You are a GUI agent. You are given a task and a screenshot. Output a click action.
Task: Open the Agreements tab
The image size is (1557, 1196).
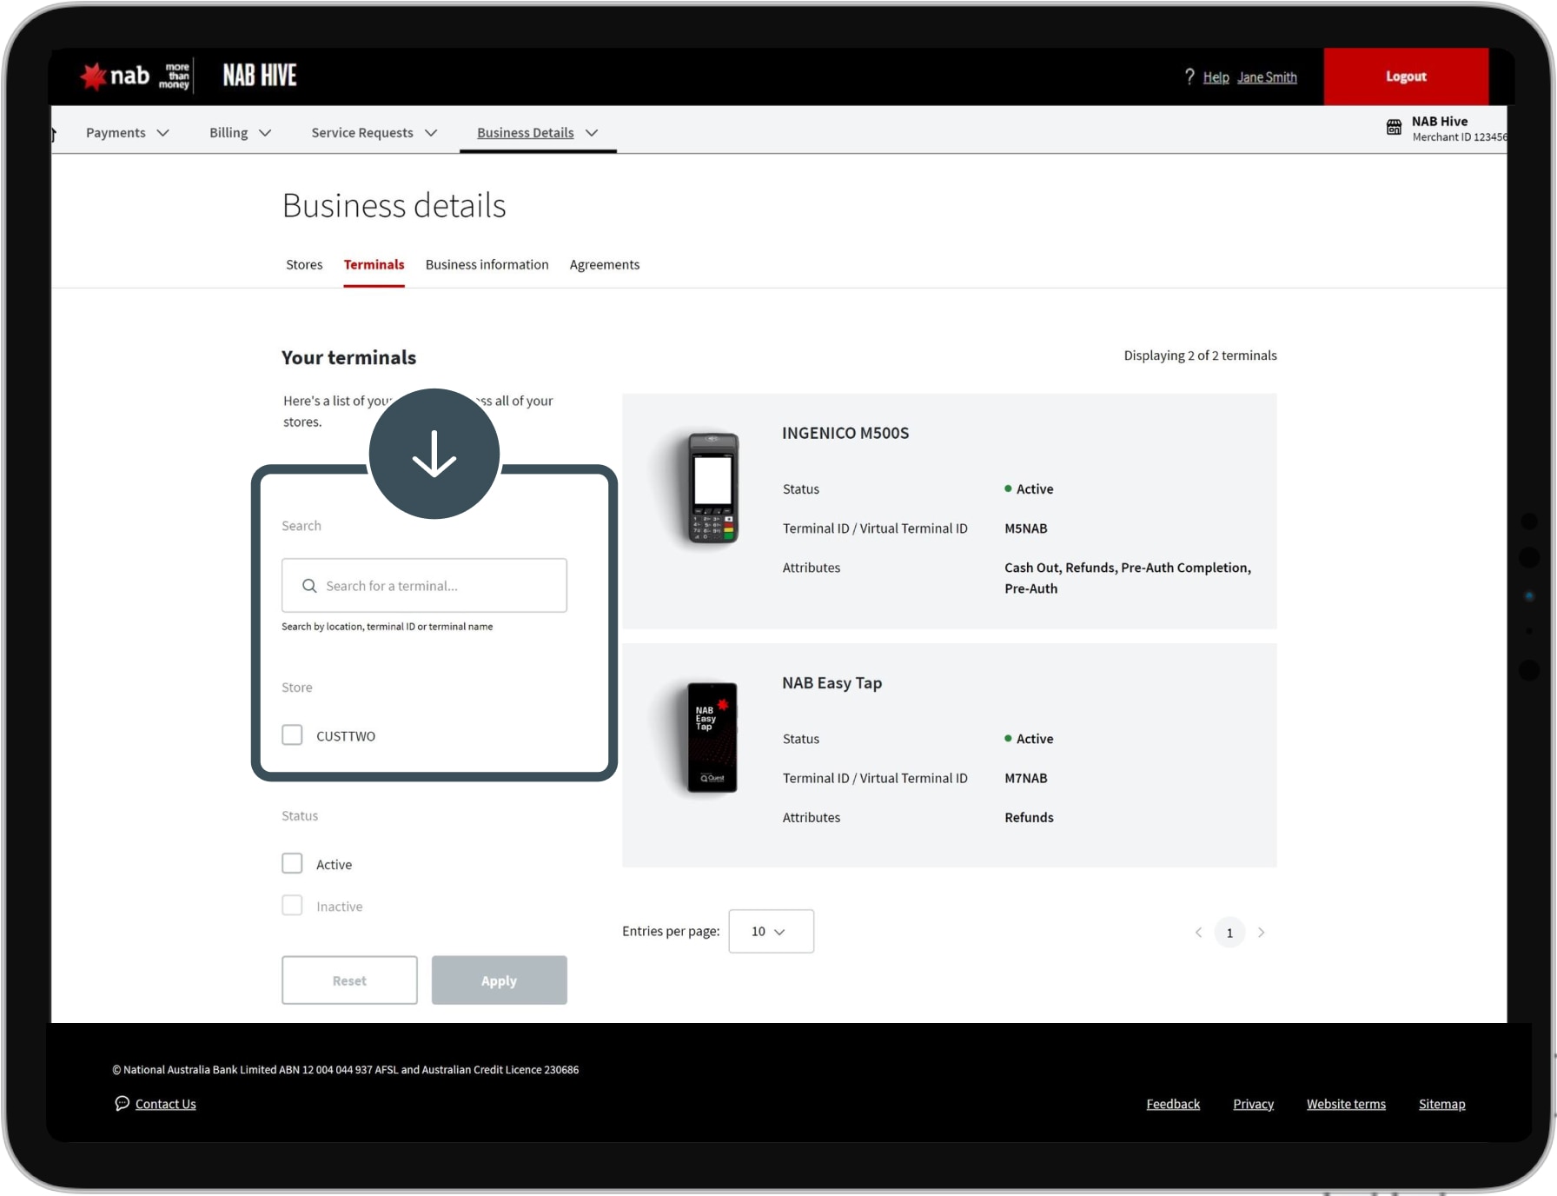click(x=604, y=265)
